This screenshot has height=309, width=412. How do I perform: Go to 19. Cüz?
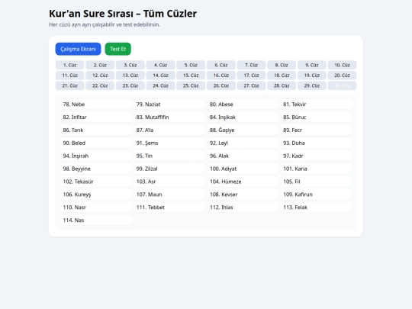(x=312, y=76)
